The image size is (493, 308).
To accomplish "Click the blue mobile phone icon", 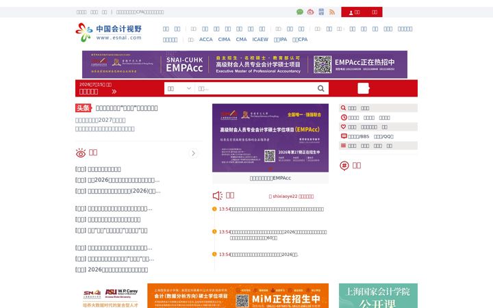I will [321, 12].
